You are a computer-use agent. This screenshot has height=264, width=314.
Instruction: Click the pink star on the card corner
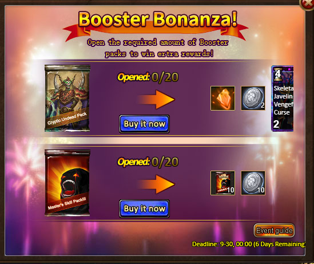pos(289,69)
